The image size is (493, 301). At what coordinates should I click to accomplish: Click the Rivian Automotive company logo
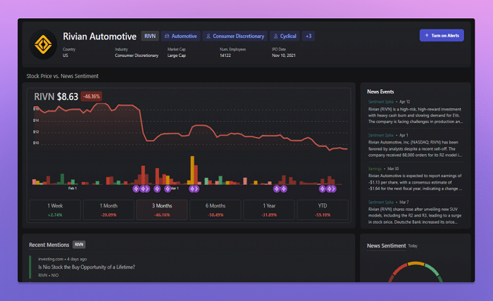43,44
